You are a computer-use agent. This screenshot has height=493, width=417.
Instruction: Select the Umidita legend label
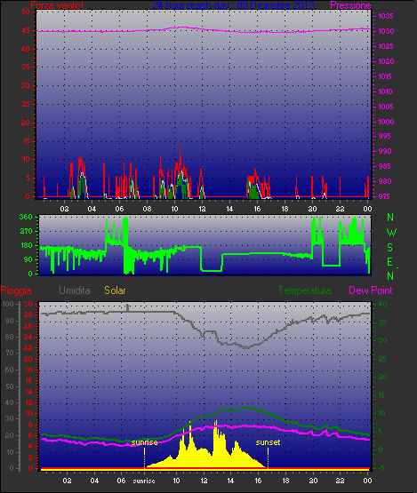(x=75, y=290)
